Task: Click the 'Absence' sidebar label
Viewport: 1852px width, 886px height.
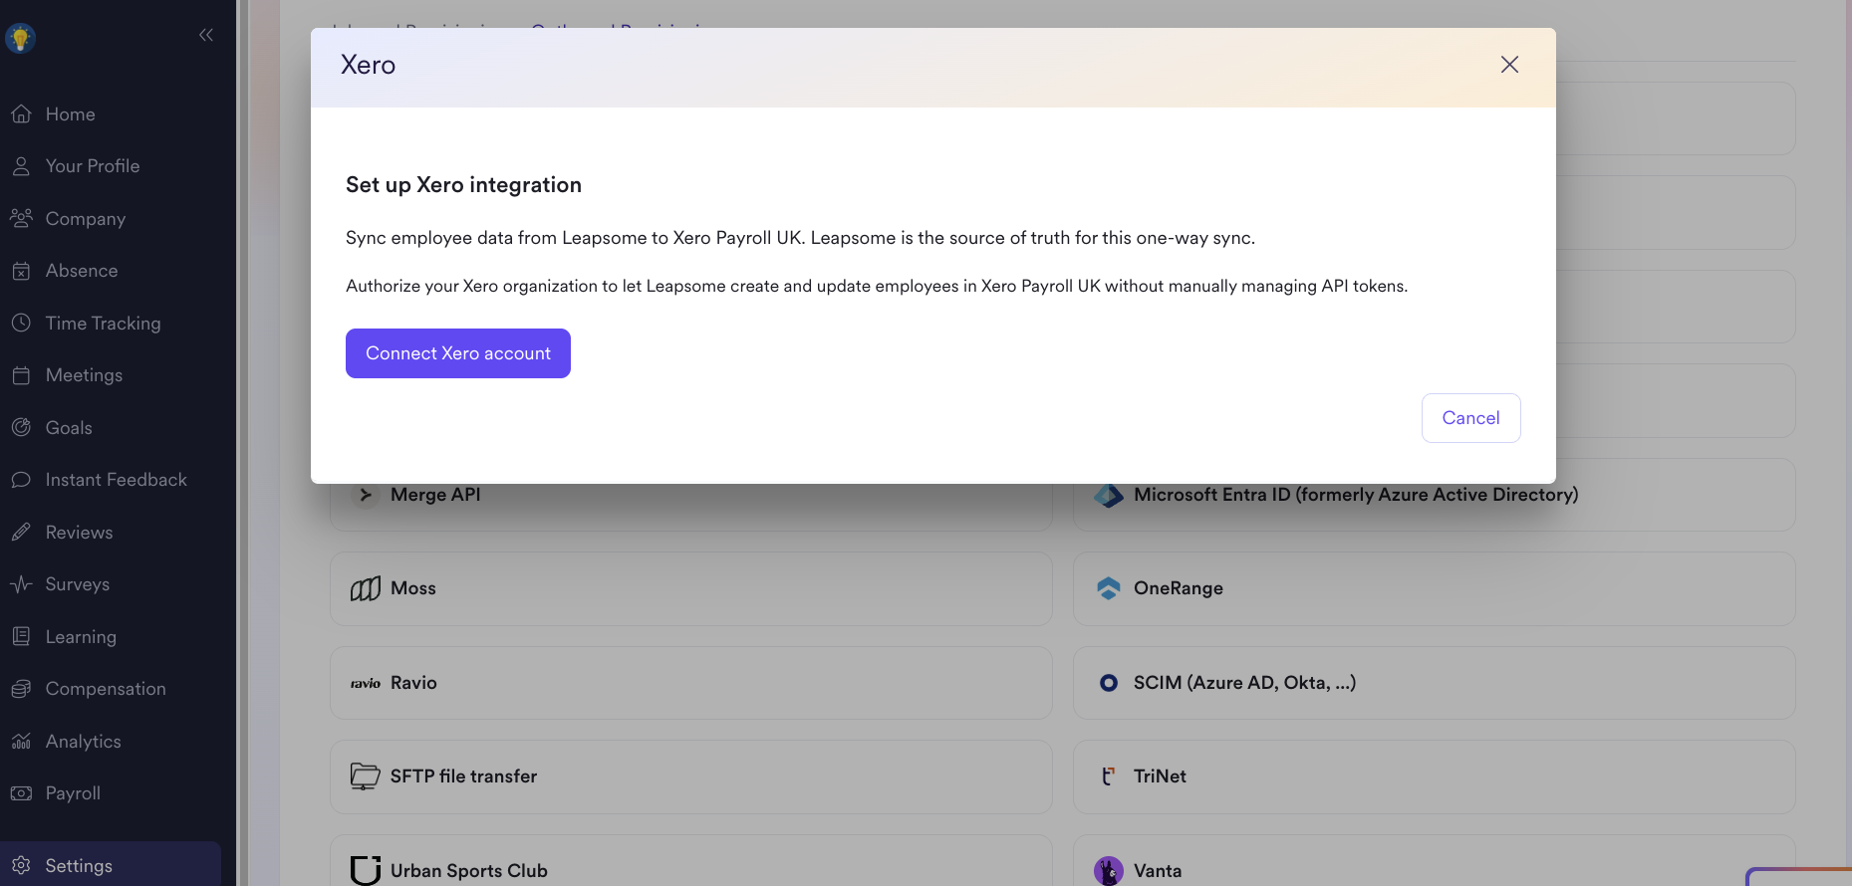Action: coord(82,271)
